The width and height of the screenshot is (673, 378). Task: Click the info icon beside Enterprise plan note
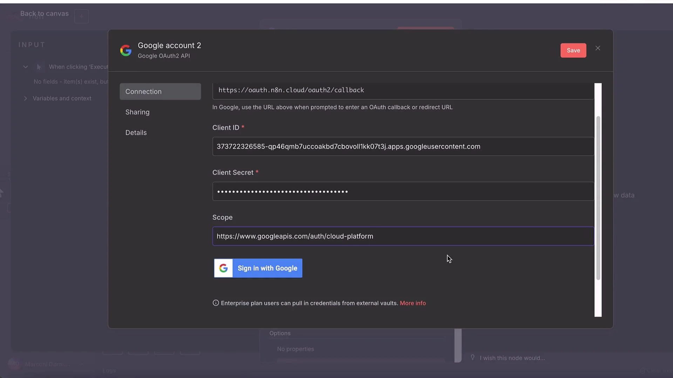216,303
